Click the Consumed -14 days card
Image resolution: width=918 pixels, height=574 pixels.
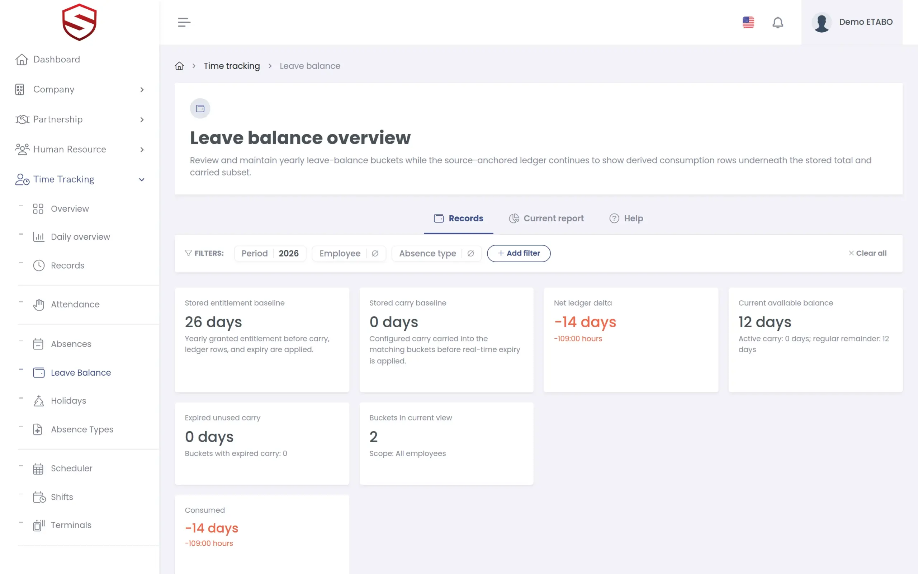(x=262, y=535)
